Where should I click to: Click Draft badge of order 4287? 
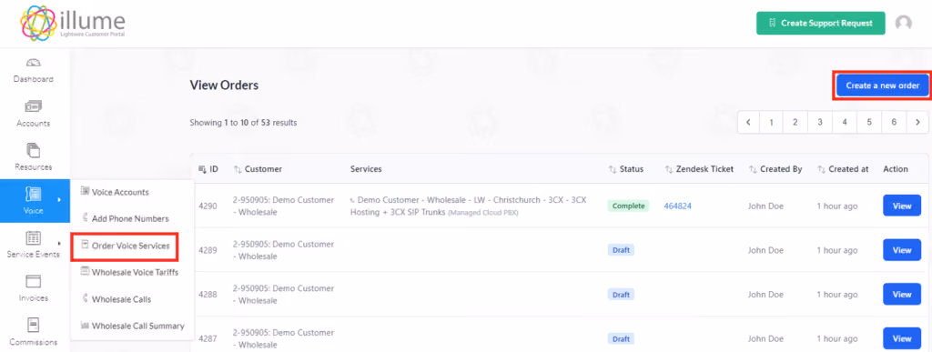point(621,338)
